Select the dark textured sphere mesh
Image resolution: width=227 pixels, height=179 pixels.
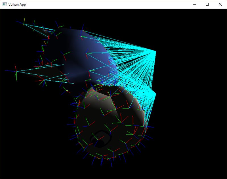click(x=108, y=122)
